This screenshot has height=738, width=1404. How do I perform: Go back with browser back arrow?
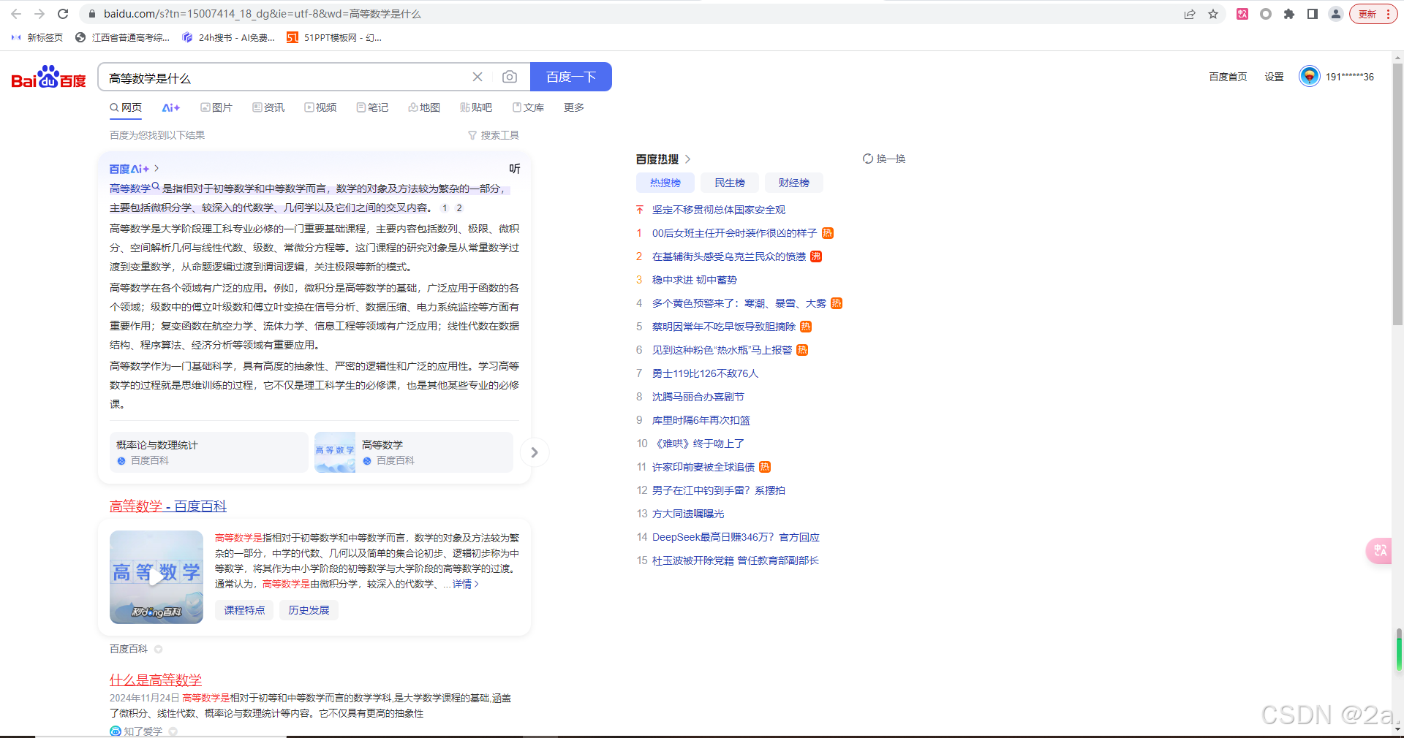(x=16, y=14)
